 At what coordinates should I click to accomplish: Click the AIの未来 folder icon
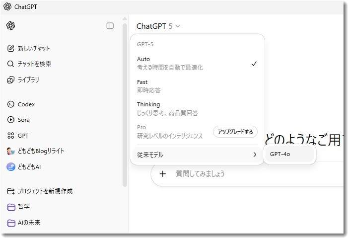pyautogui.click(x=11, y=223)
